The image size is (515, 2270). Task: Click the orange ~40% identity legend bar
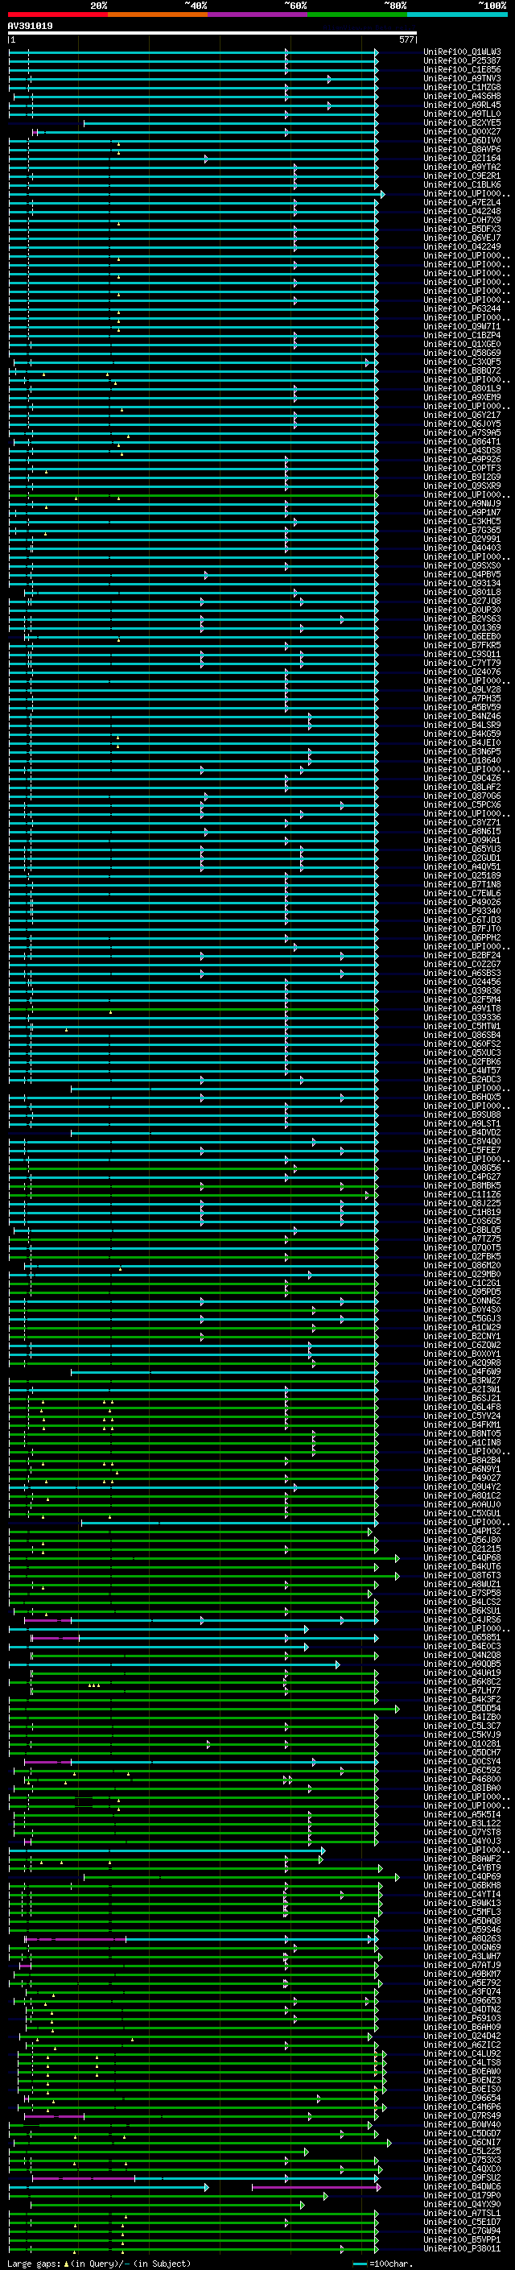158,14
